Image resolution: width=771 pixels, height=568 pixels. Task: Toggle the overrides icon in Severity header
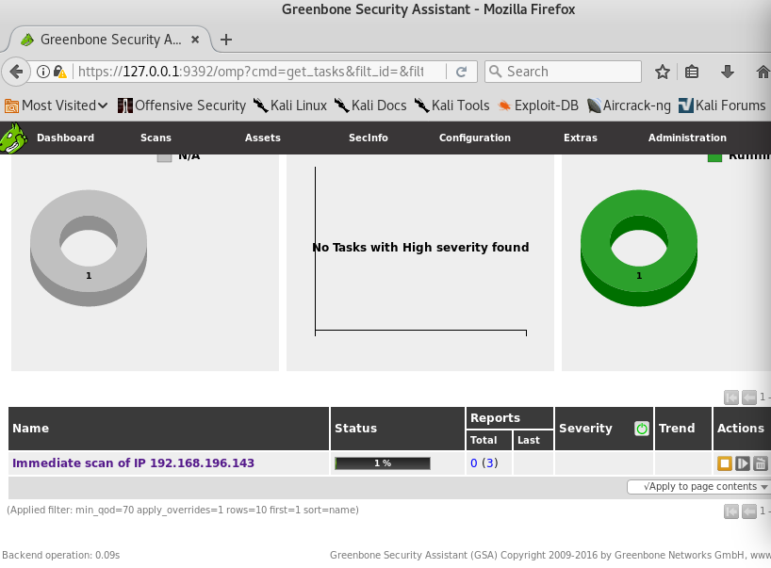tap(642, 429)
